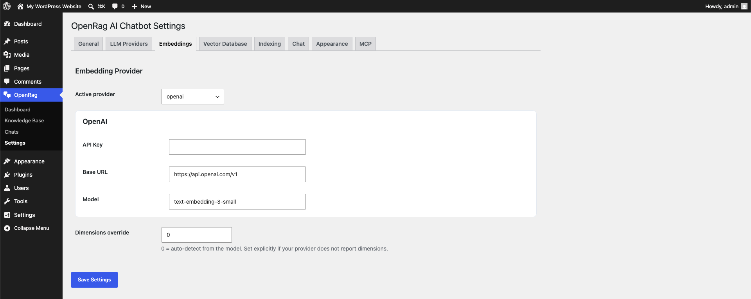Click the Save Settings button

(x=94, y=280)
